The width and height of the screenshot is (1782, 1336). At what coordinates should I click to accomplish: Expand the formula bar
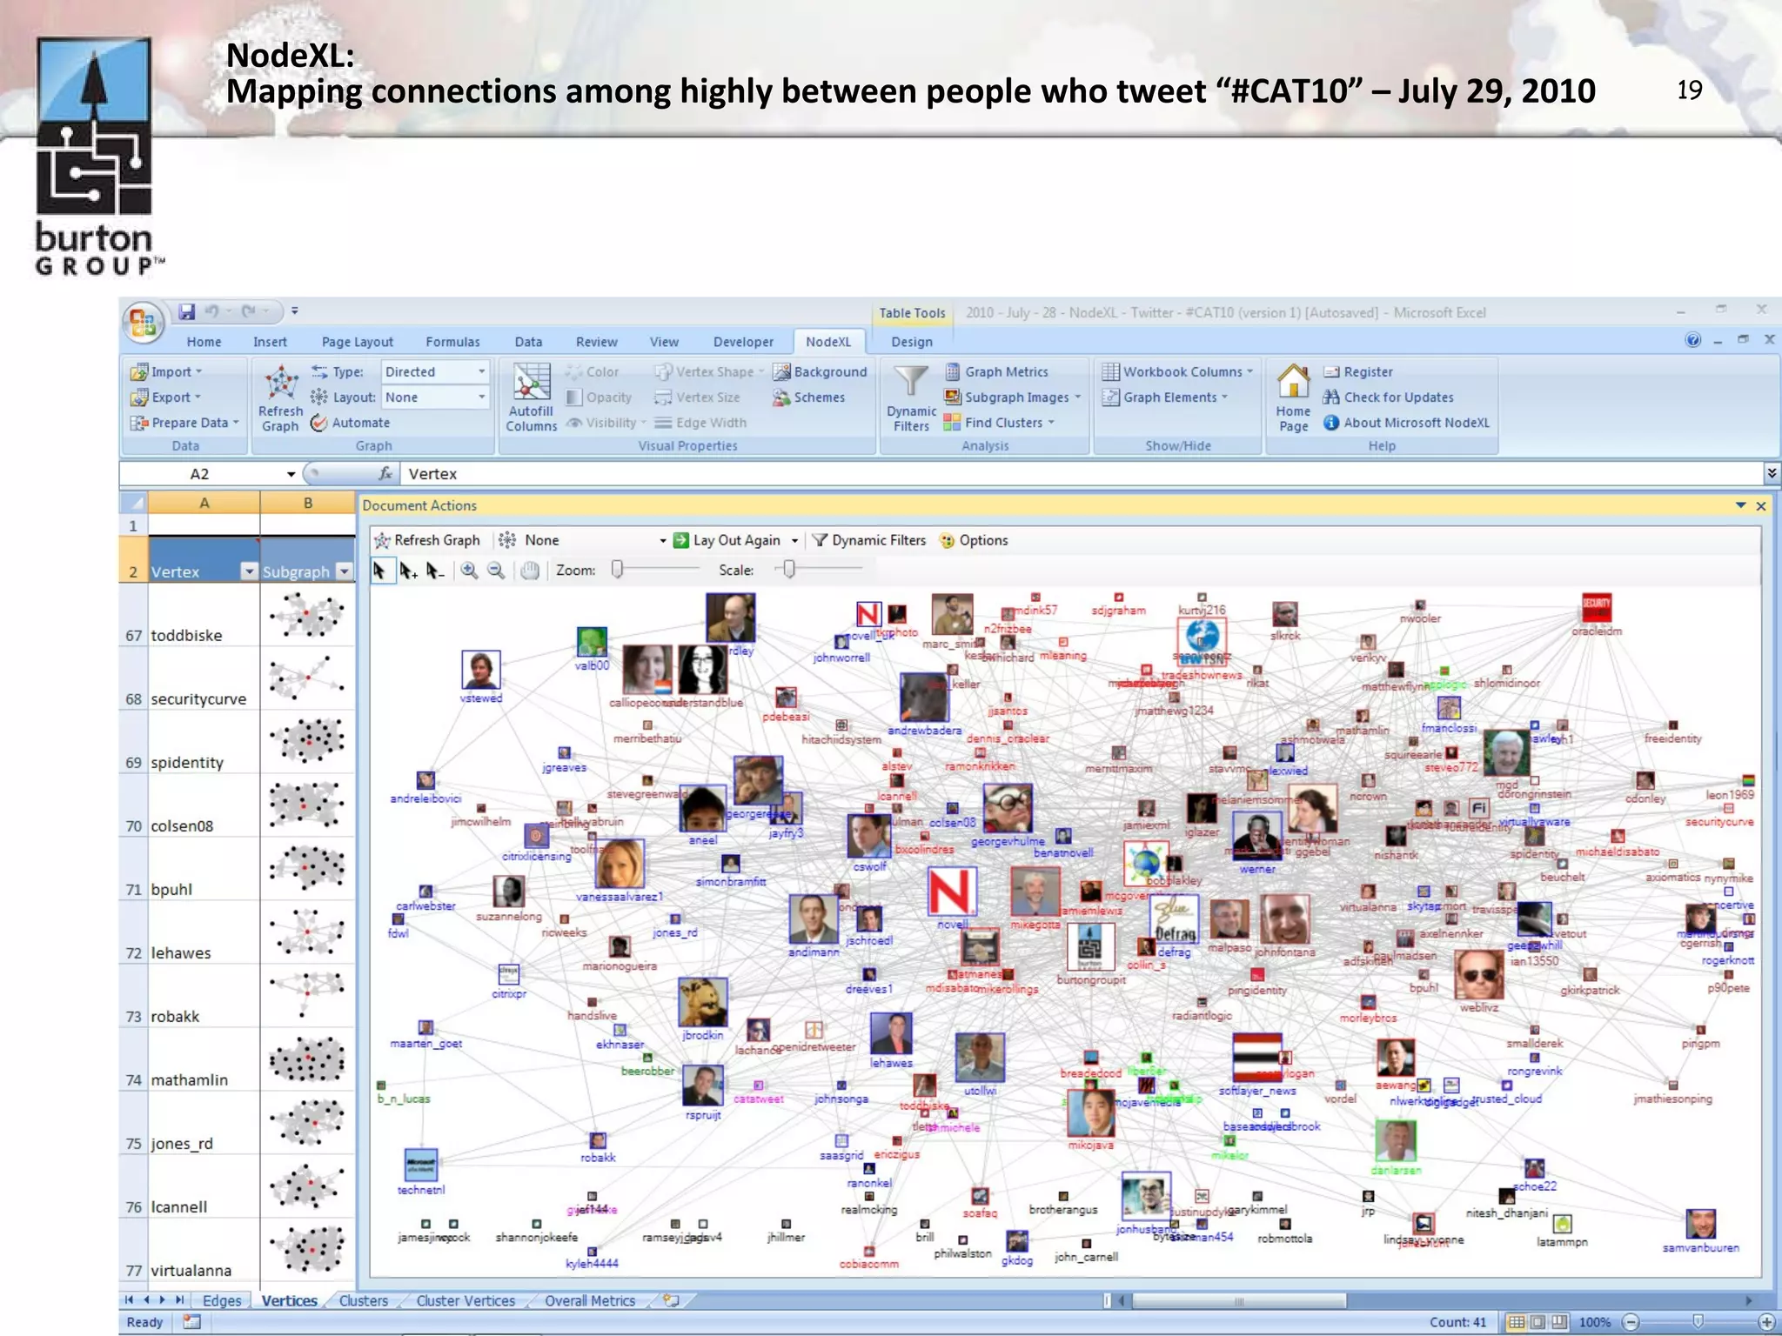click(x=1771, y=473)
